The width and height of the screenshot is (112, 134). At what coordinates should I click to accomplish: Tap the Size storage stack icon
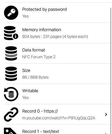tap(11, 74)
